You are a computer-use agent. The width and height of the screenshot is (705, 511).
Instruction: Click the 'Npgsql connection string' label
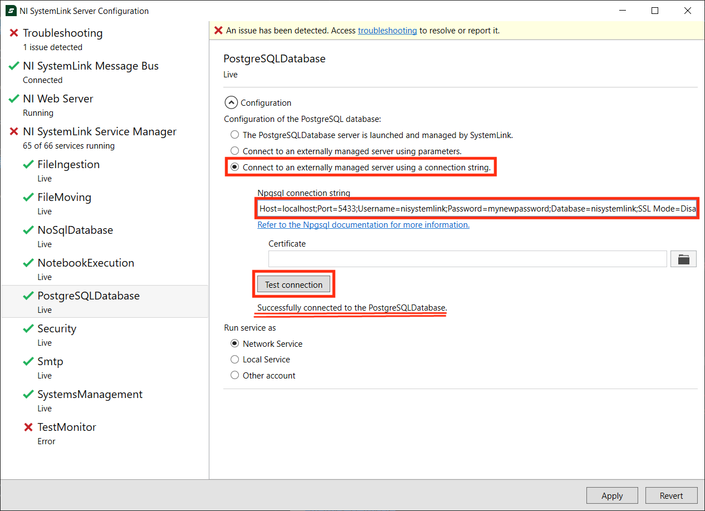click(304, 193)
